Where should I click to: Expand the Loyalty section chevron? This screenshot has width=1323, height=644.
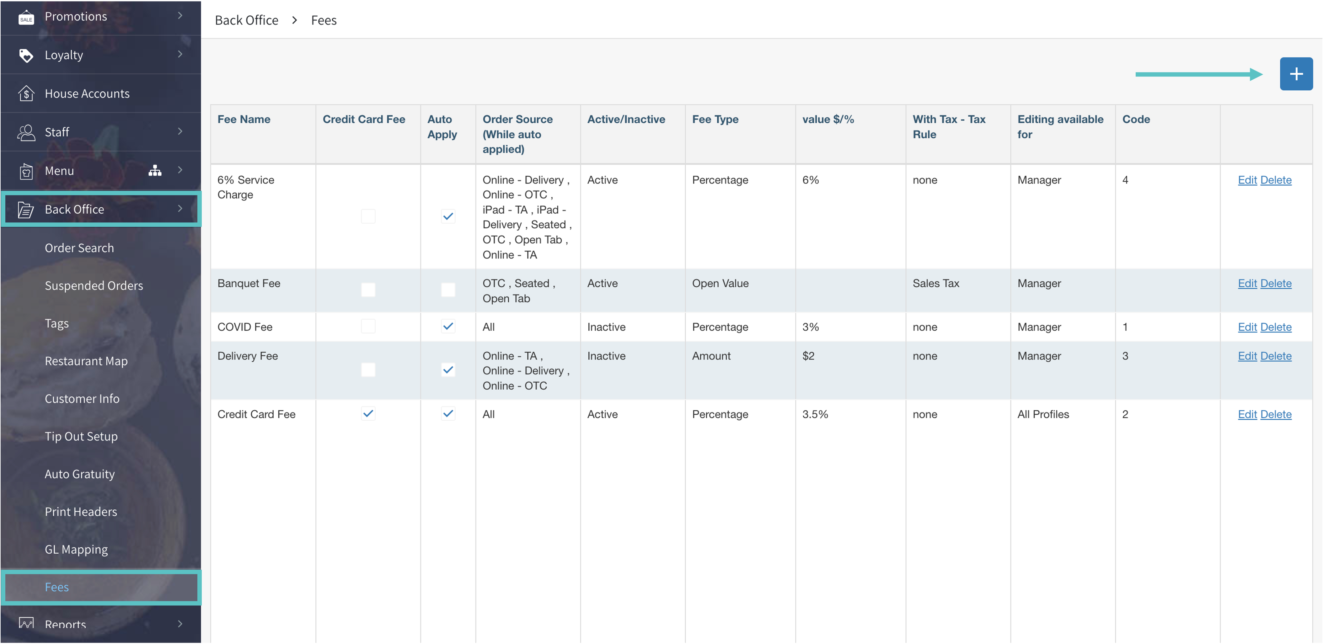180,55
